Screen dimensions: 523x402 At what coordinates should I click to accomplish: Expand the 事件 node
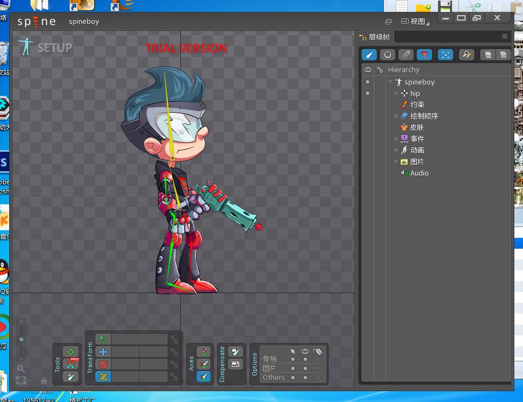(x=396, y=139)
